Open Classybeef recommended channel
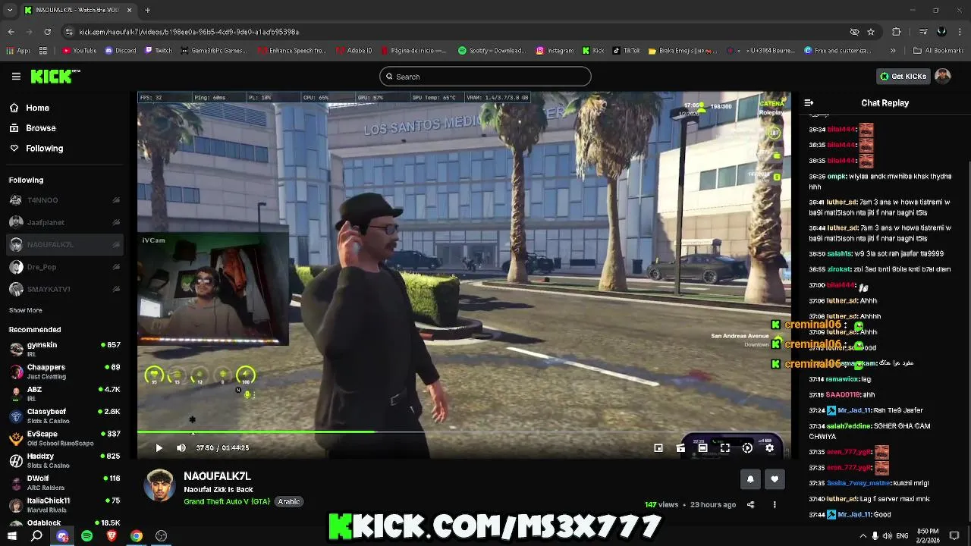The height and width of the screenshot is (546, 971). [64, 416]
